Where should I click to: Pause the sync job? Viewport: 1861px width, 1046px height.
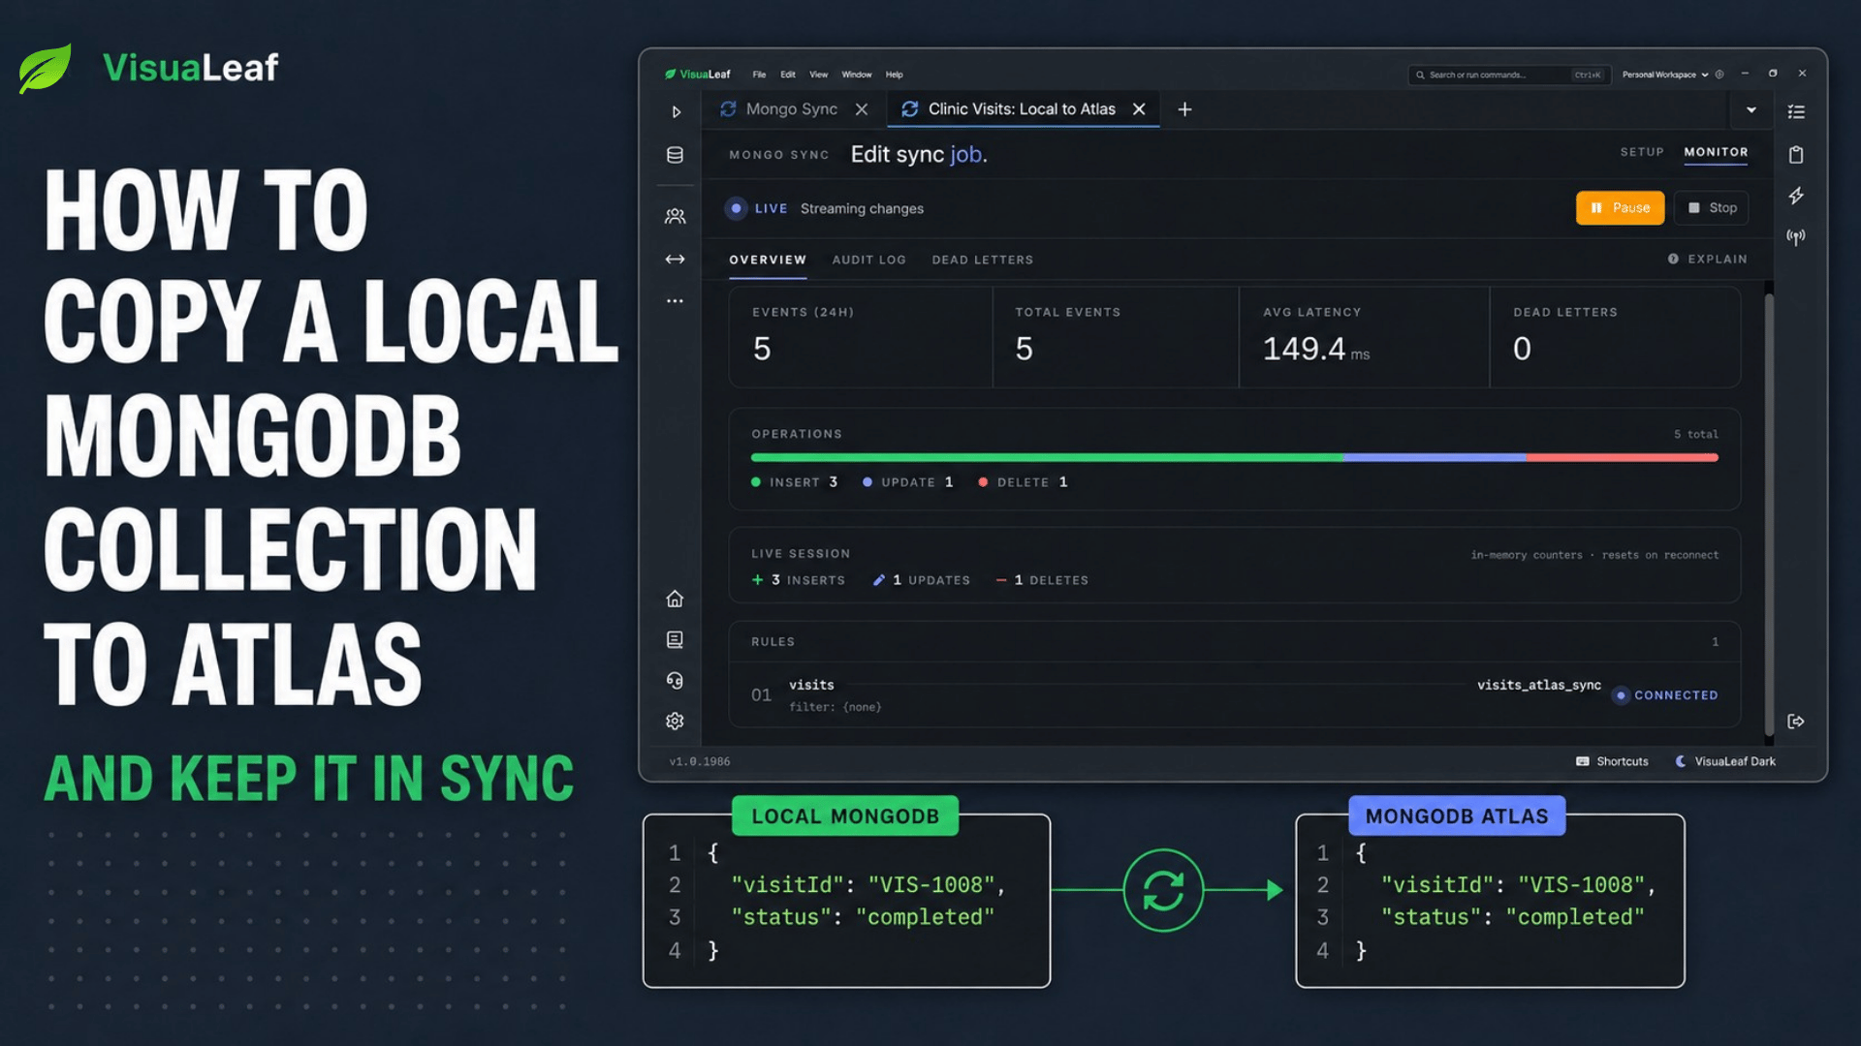[x=1620, y=208]
